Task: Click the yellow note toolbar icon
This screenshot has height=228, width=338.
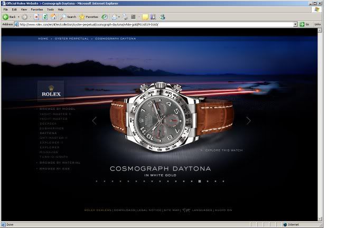Action: tap(145, 17)
